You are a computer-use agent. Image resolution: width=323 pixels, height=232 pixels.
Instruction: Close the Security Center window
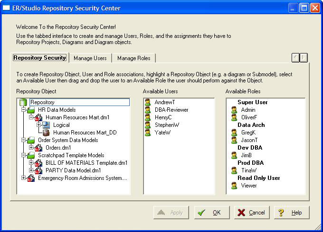(x=315, y=8)
